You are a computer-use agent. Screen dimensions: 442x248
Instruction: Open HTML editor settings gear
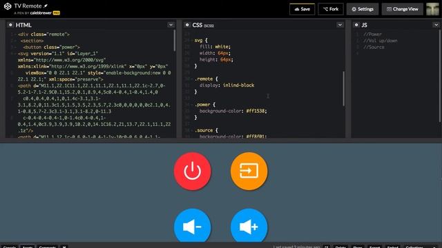(x=10, y=25)
